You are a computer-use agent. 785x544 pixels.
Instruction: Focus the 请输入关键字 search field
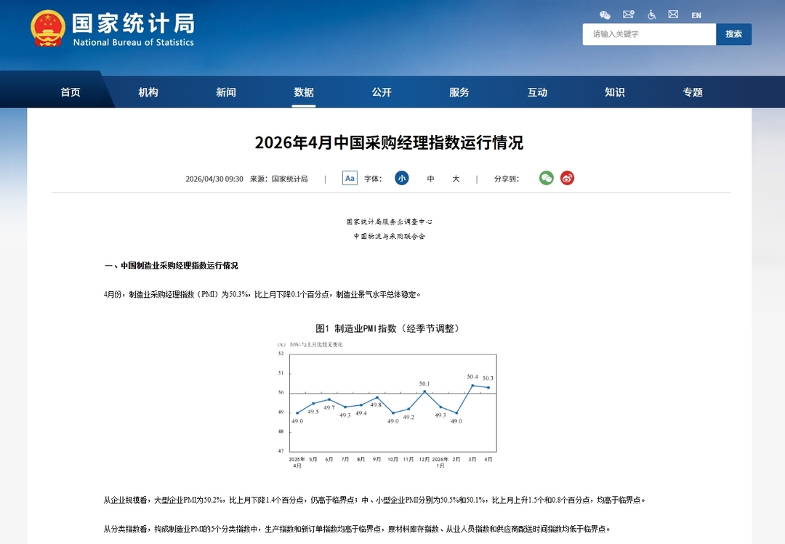pyautogui.click(x=648, y=34)
